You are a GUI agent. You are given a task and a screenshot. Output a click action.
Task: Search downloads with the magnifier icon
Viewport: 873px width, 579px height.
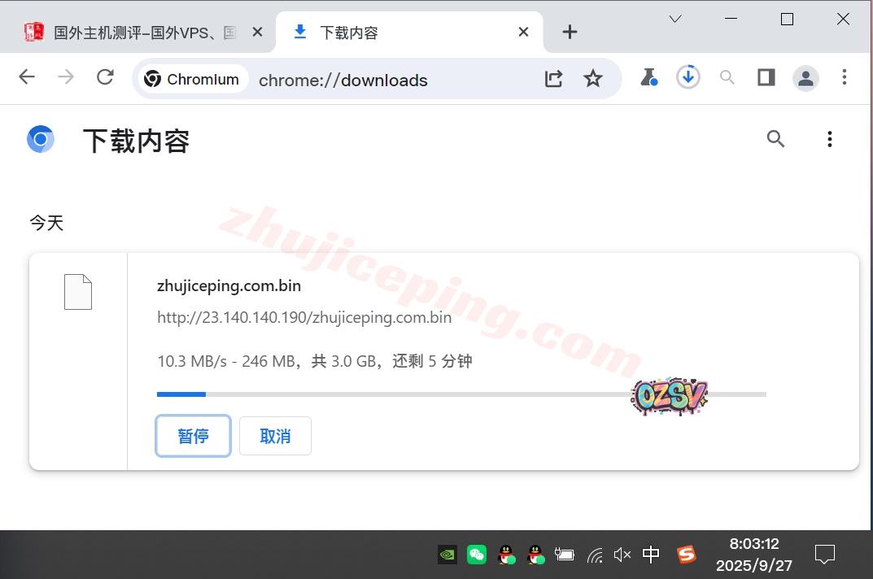click(x=775, y=139)
